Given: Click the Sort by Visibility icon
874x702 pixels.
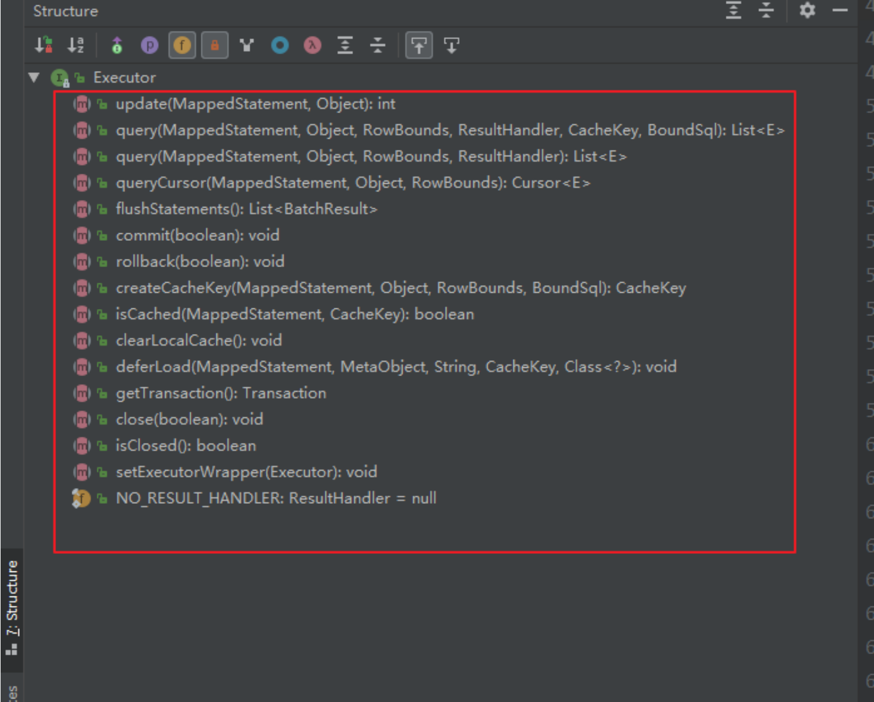Looking at the screenshot, I should click(x=44, y=45).
